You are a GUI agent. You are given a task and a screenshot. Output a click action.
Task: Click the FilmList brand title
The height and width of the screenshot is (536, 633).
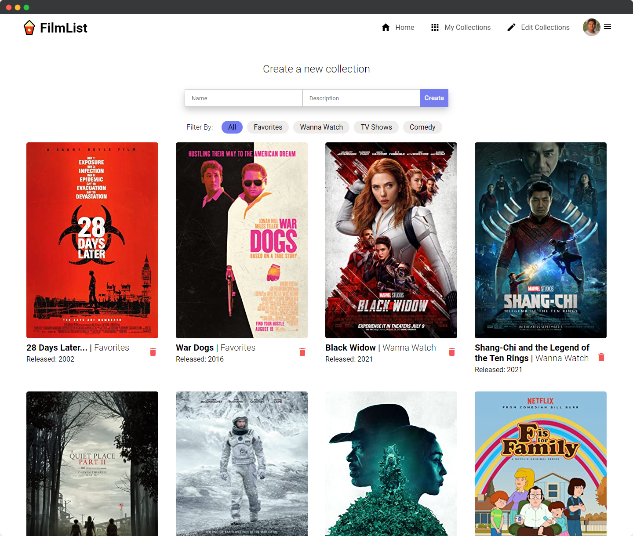click(x=64, y=28)
